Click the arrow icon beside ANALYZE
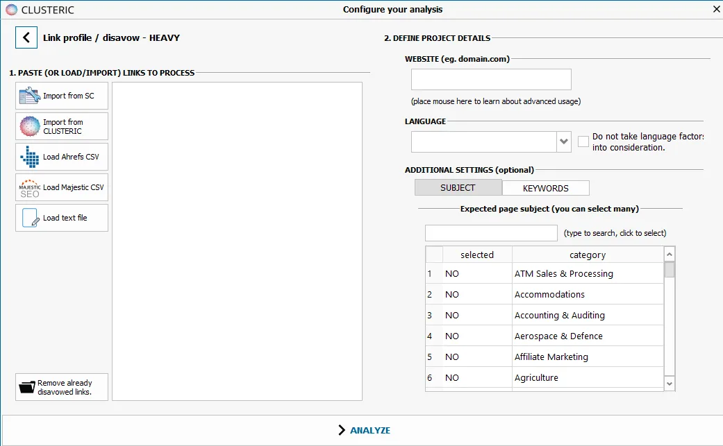This screenshot has width=723, height=446. coord(342,430)
